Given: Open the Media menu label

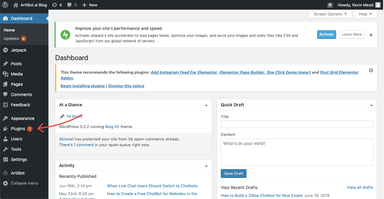Looking at the screenshot, I should [x=17, y=74].
